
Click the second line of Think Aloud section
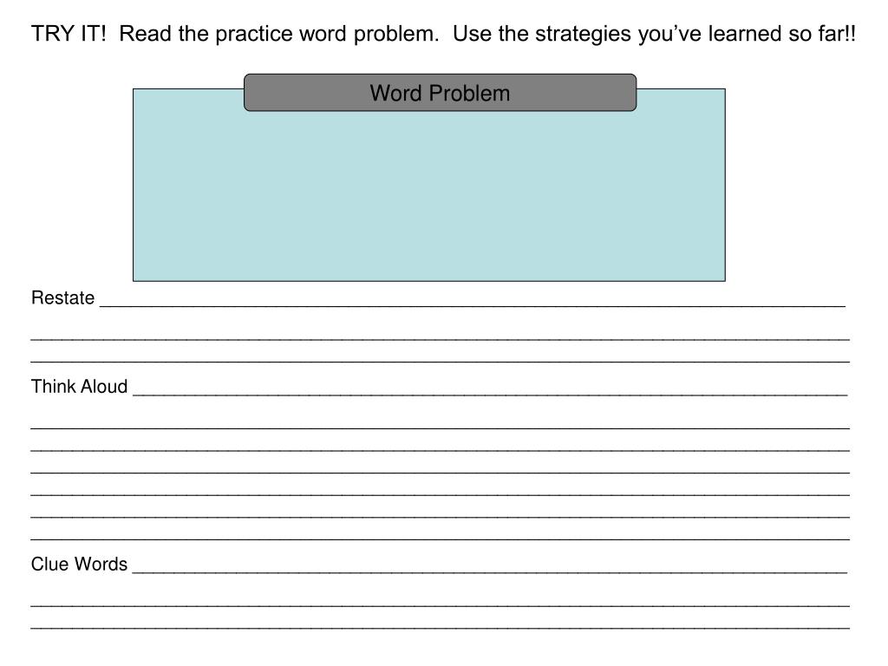[440, 428]
